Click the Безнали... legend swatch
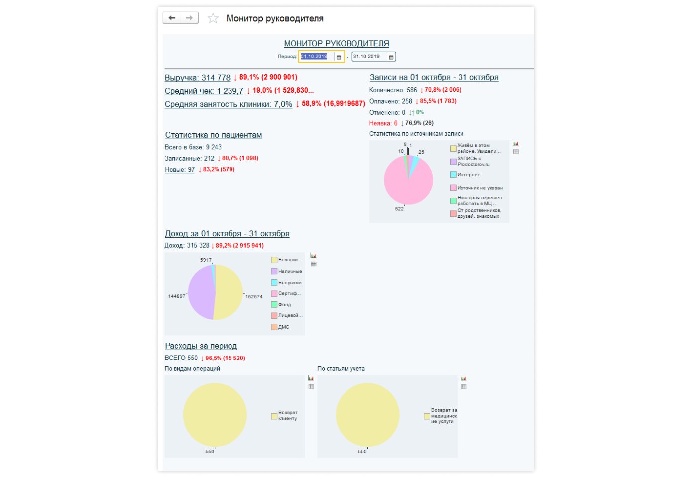 click(x=274, y=260)
